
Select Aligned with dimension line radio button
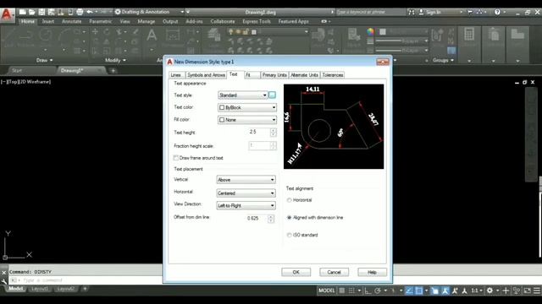click(289, 218)
